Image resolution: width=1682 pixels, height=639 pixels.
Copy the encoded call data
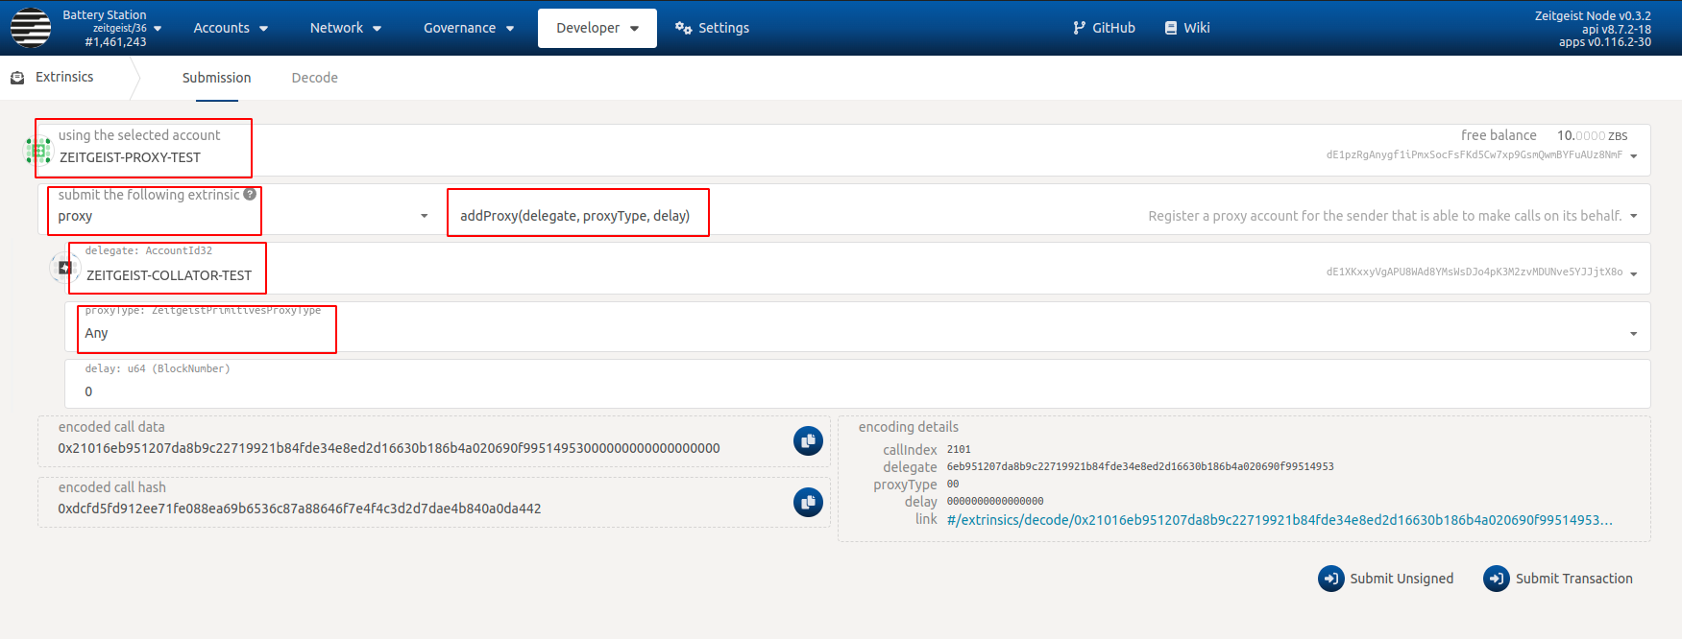click(808, 441)
